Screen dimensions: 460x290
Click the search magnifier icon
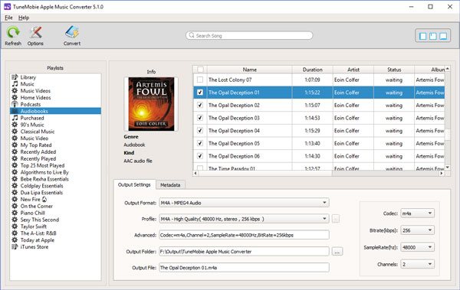click(192, 35)
